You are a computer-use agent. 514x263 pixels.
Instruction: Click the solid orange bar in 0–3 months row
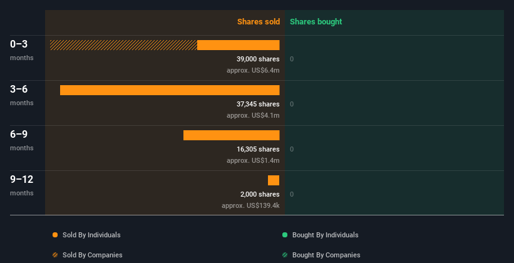[x=239, y=45]
